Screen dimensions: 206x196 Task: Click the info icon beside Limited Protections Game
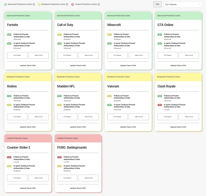coord(99,4)
